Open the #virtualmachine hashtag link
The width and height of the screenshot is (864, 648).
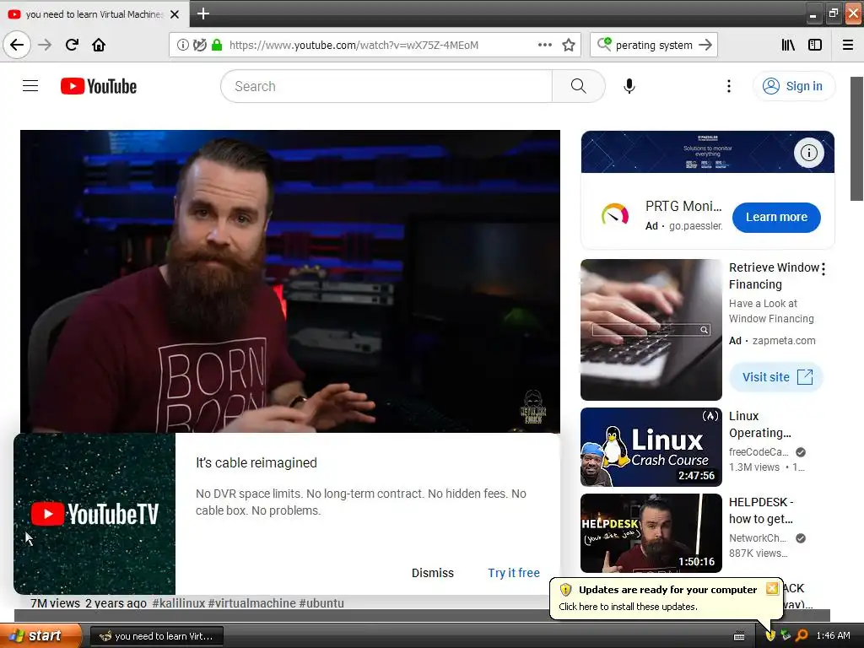(251, 602)
